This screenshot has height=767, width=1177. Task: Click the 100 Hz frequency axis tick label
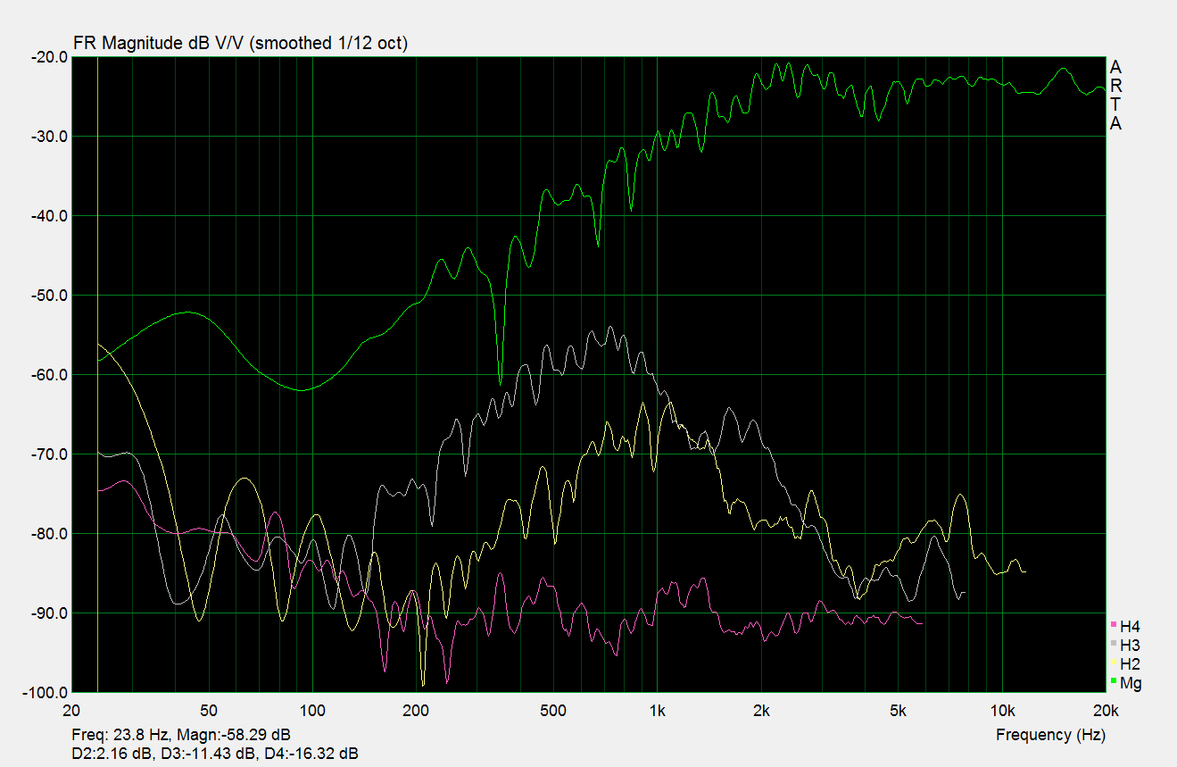click(x=312, y=711)
